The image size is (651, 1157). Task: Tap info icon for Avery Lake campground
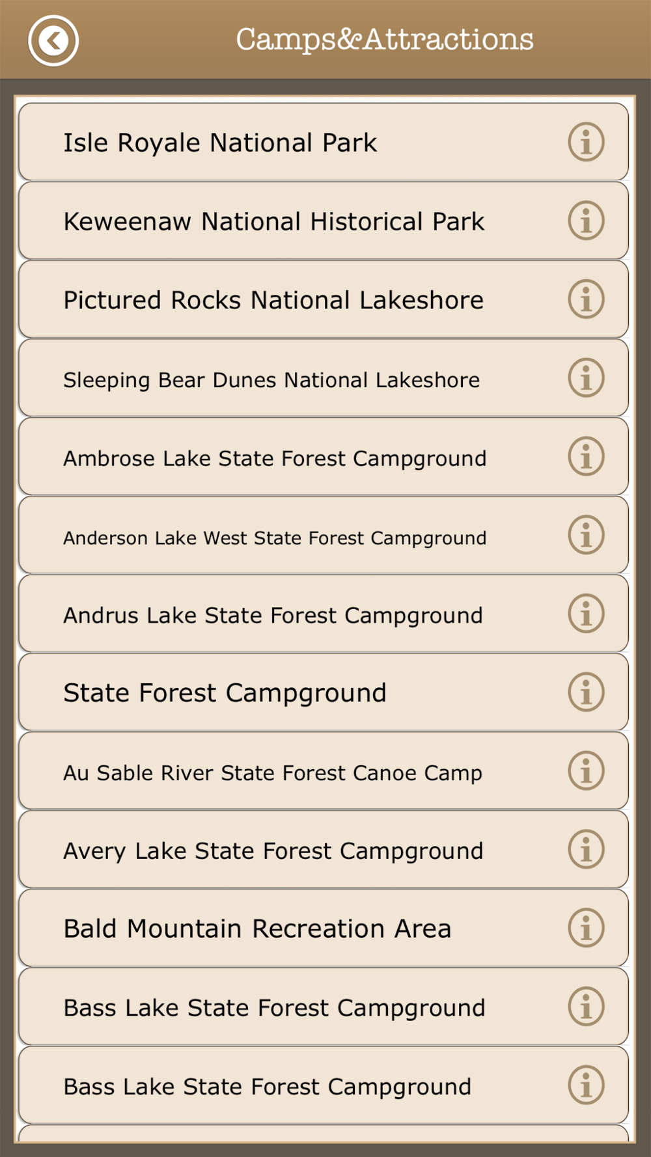tap(586, 849)
